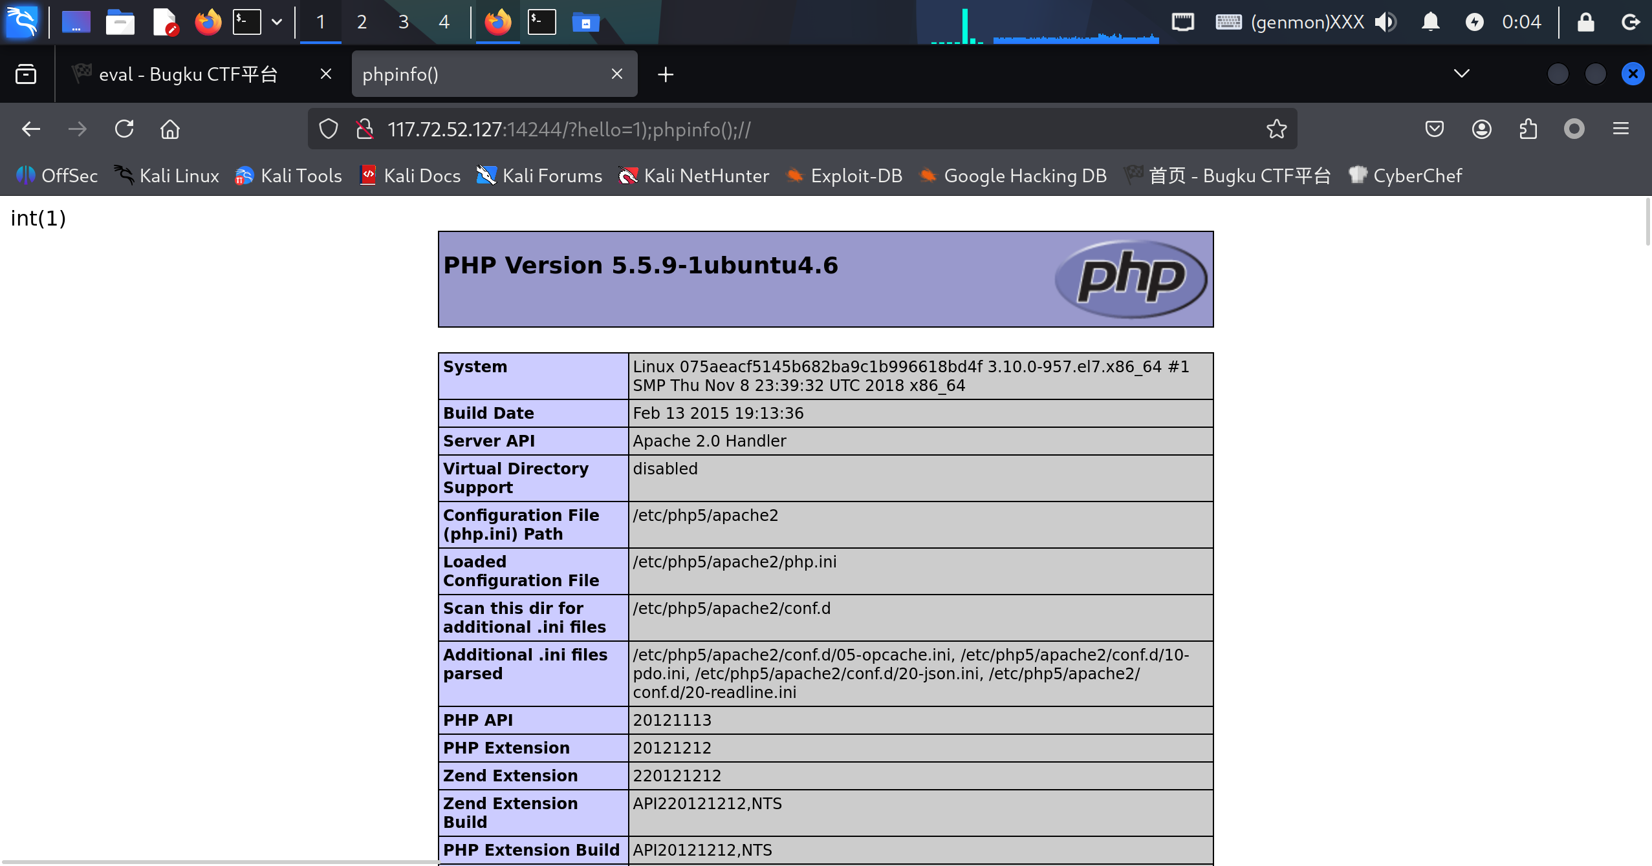
Task: Click the Firefox home icon
Action: pyautogui.click(x=170, y=129)
